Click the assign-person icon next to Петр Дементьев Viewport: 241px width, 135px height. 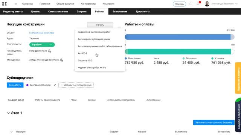[x=50, y=51]
